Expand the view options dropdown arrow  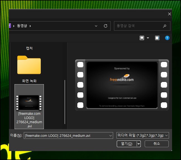click(x=148, y=38)
